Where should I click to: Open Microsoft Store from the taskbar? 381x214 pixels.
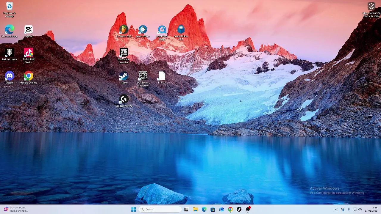click(x=213, y=209)
